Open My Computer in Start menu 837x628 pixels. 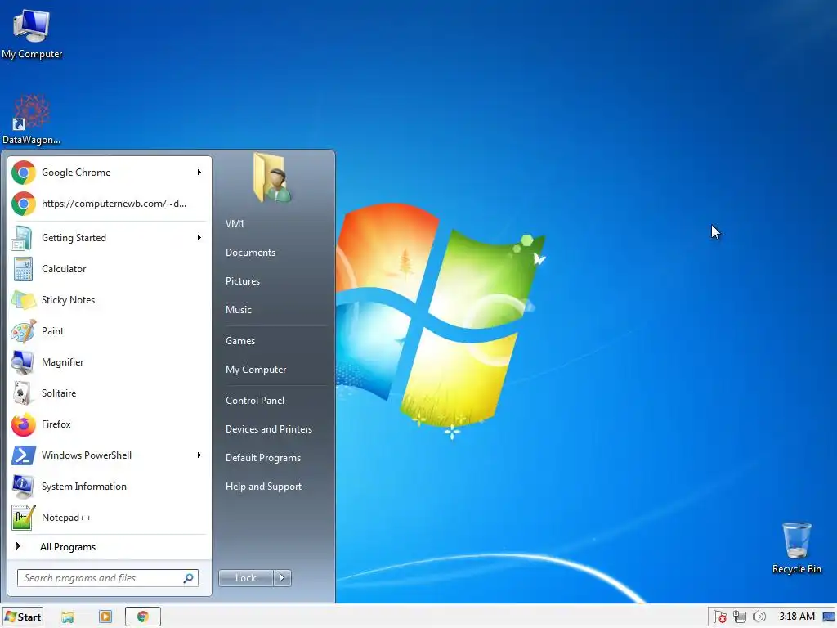pyautogui.click(x=256, y=370)
